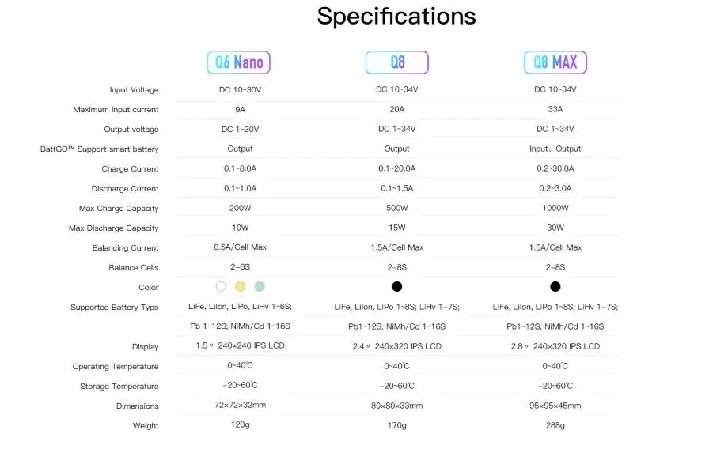Image resolution: width=728 pixels, height=449 pixels.
Task: Select the black swatch under Q8 MAX
Action: pos(555,287)
